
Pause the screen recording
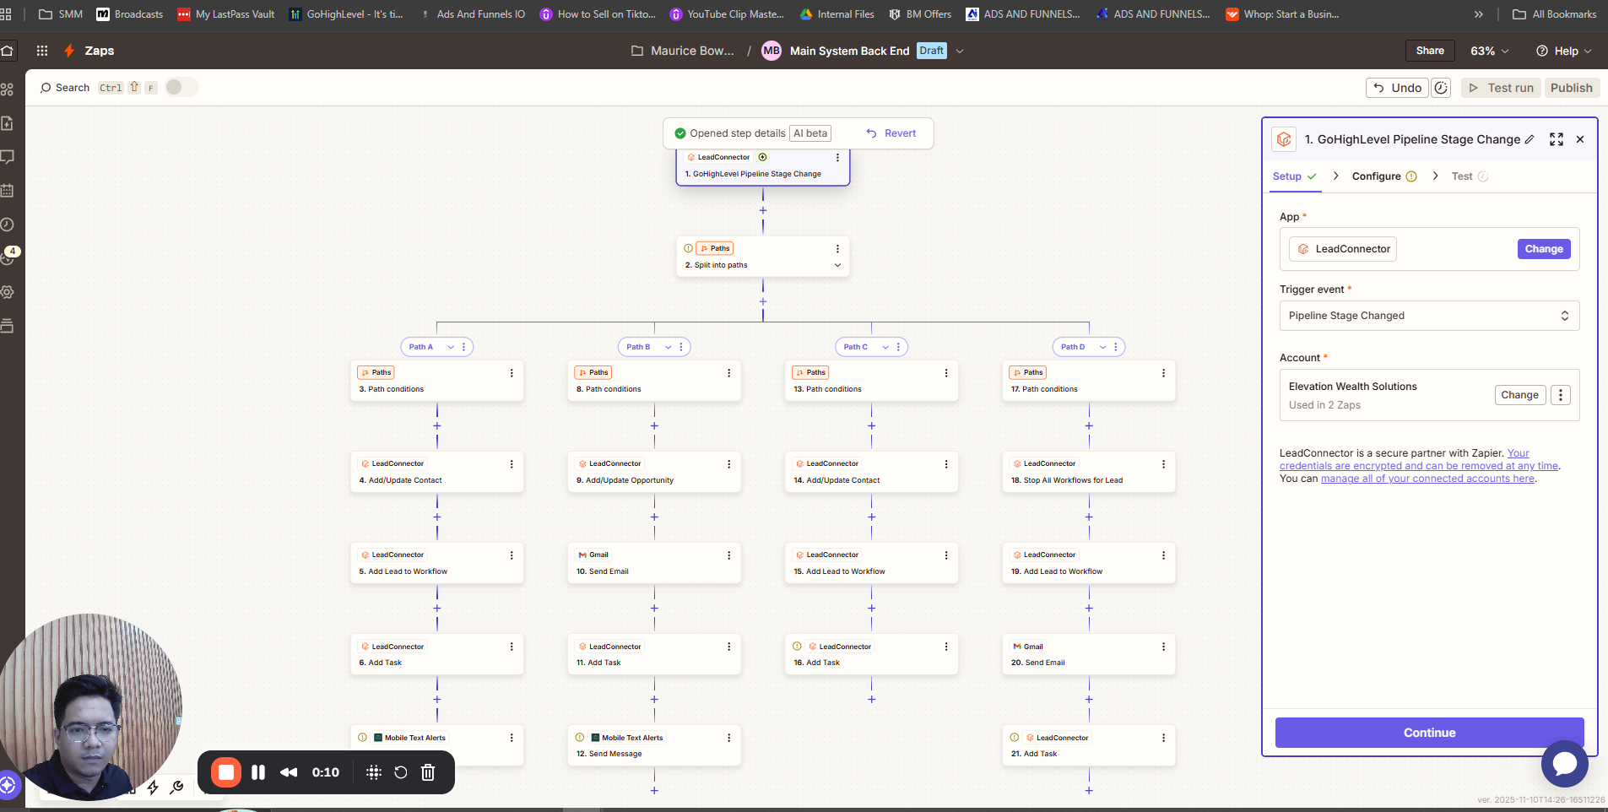258,772
